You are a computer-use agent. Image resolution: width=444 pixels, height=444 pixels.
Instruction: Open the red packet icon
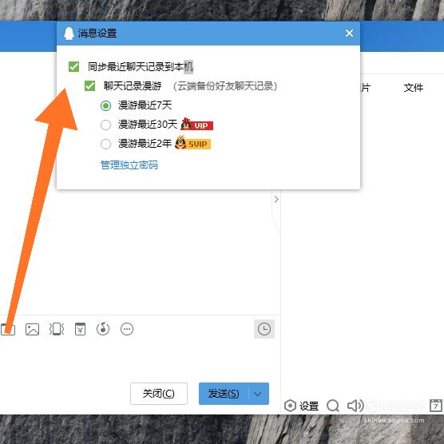coord(80,329)
